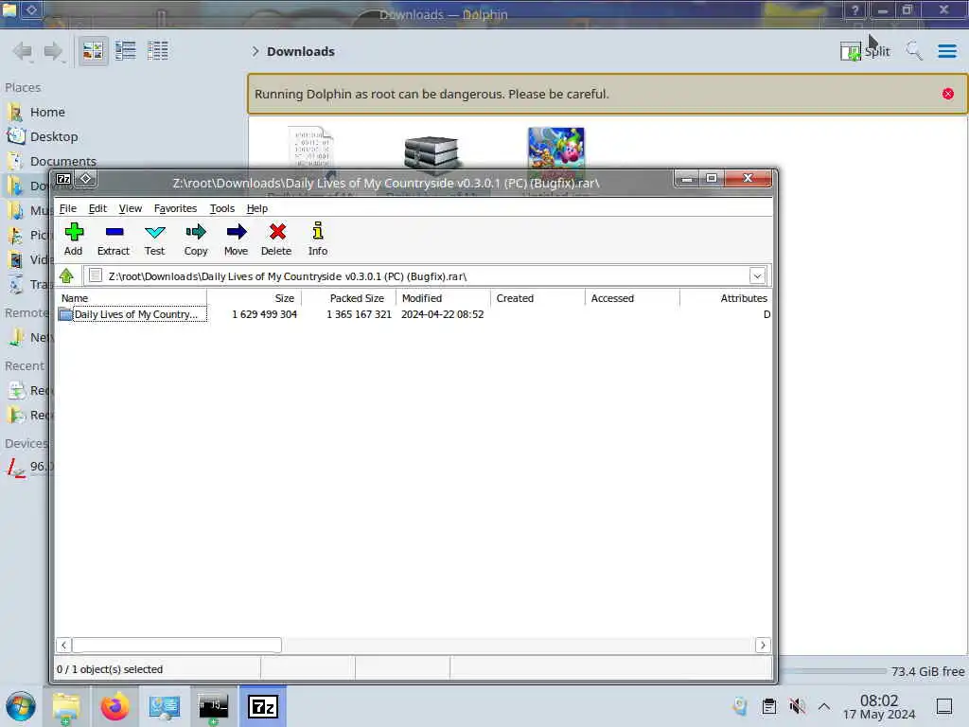969x727 pixels.
Task: Open the Help menu in 7-Zip
Action: coord(257,208)
